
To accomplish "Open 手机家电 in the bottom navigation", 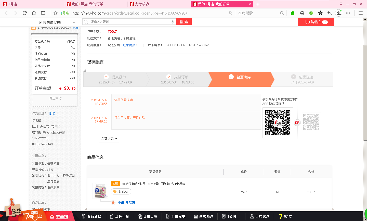I will [x=176, y=216].
